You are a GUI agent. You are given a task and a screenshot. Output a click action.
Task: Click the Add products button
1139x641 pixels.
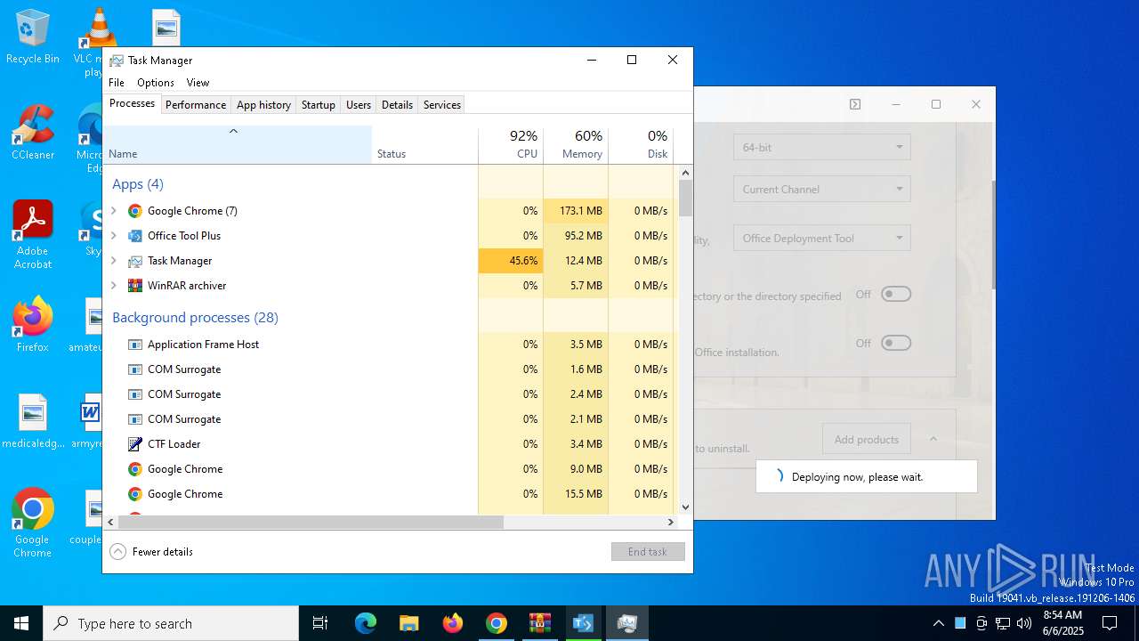pos(867,439)
